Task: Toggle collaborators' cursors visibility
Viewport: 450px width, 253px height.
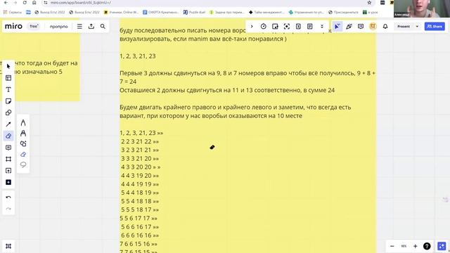Action: pos(337,27)
